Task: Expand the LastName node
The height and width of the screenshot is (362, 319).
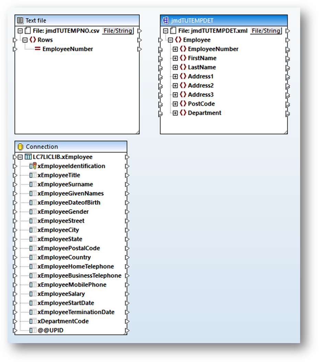Action: (175, 67)
